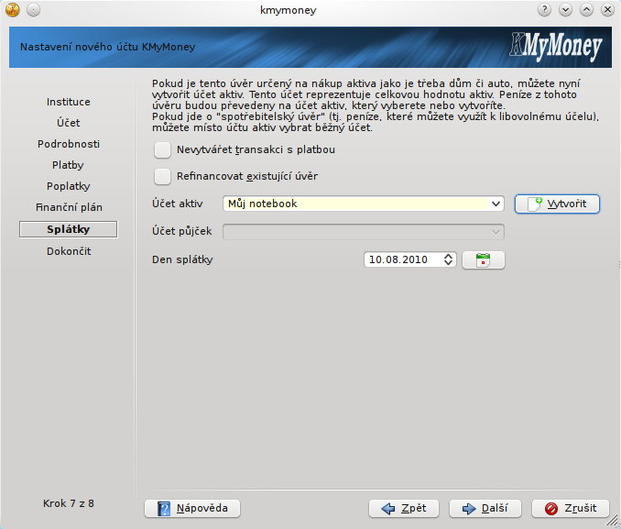The height and width of the screenshot is (529, 621).
Task: Click the 'Den splátky' label
Action: pos(182,259)
